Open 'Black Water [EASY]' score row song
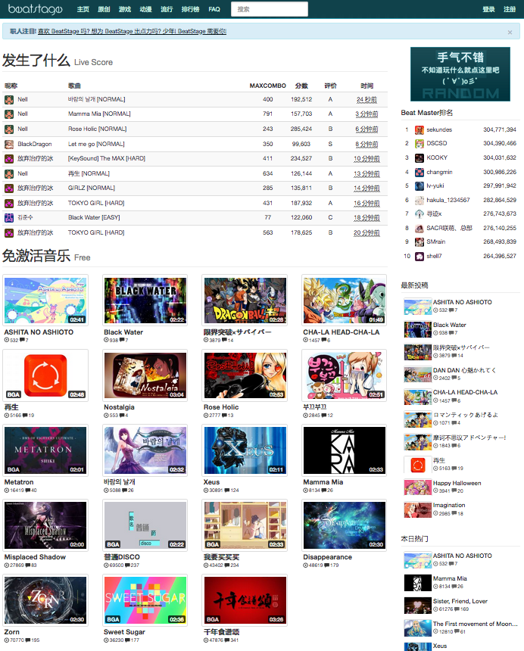The height and width of the screenshot is (651, 524). (x=94, y=217)
